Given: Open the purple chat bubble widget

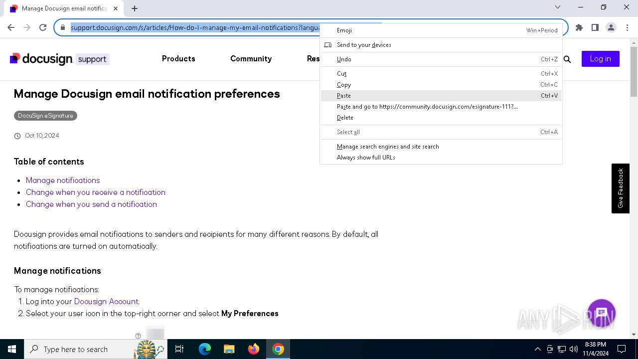Looking at the screenshot, I should (602, 313).
